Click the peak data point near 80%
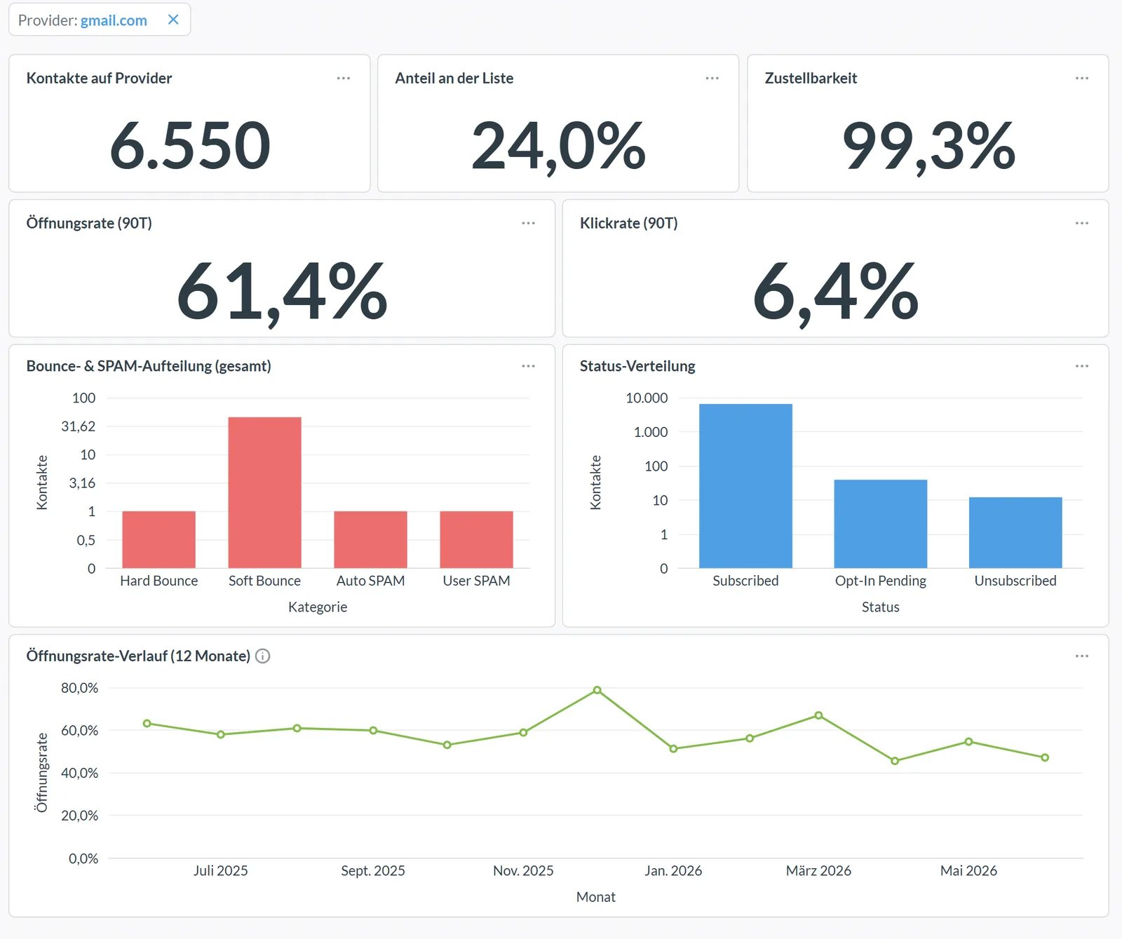The height and width of the screenshot is (939, 1122). point(597,690)
